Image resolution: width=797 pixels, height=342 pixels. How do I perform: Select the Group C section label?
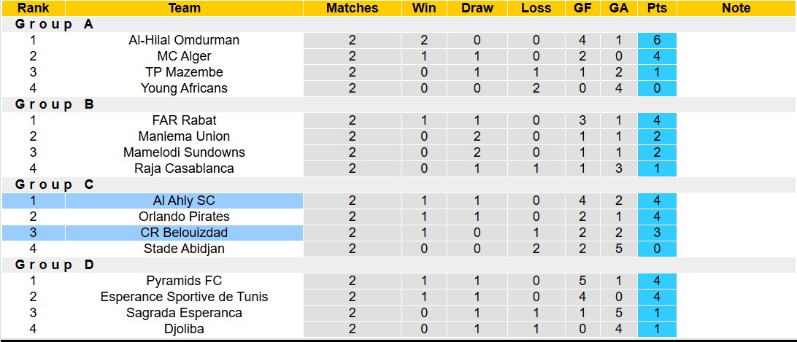[54, 184]
